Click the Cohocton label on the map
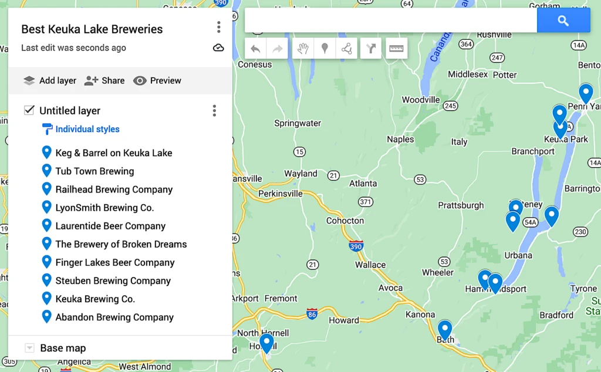The height and width of the screenshot is (372, 601). (x=345, y=221)
